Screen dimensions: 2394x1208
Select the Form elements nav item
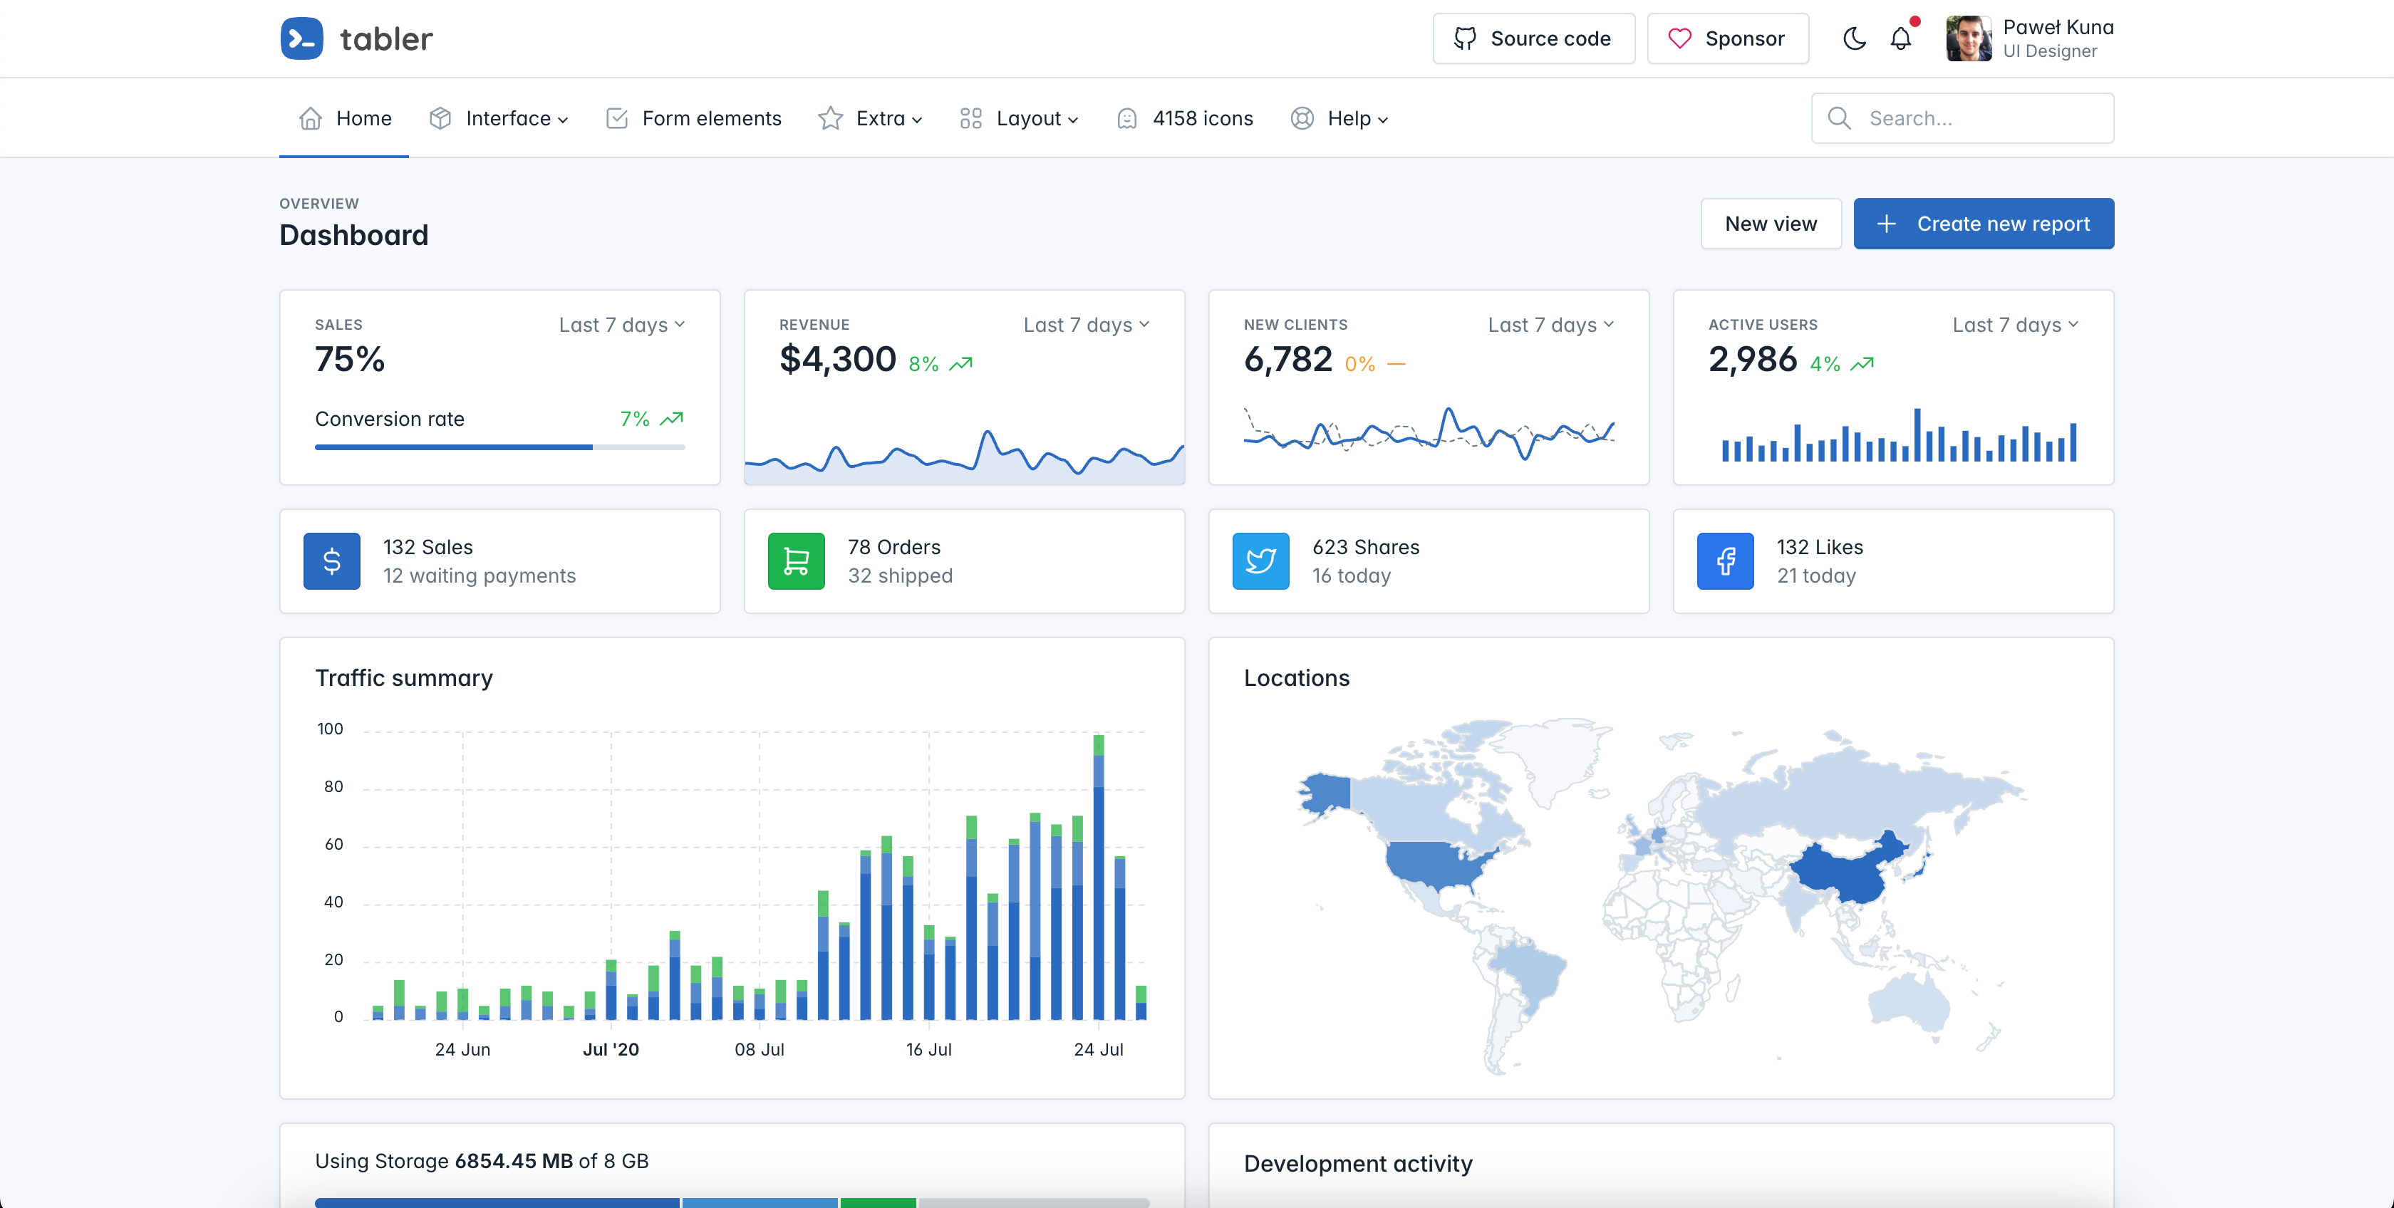693,118
